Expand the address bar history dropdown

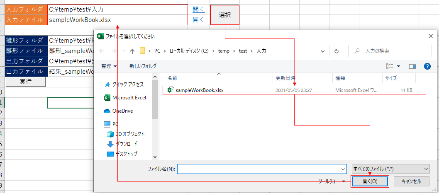pyautogui.click(x=323, y=51)
